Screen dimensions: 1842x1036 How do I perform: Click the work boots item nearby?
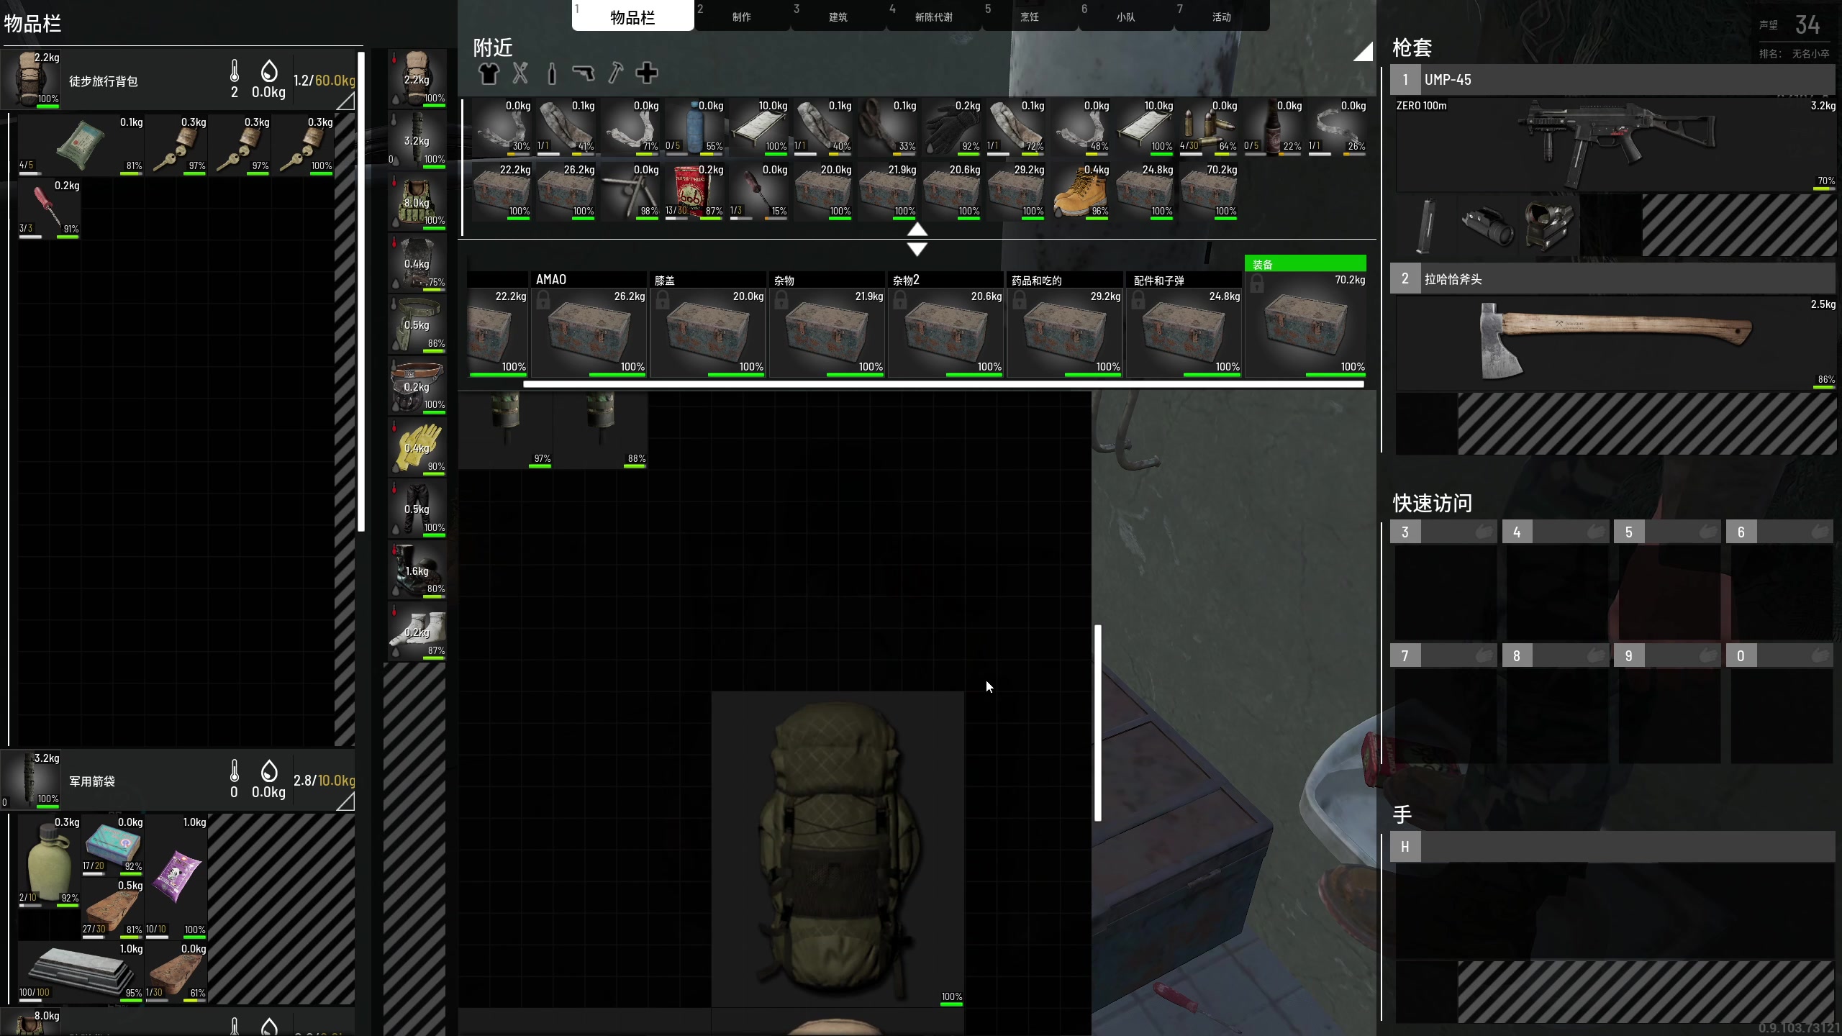coord(1079,192)
